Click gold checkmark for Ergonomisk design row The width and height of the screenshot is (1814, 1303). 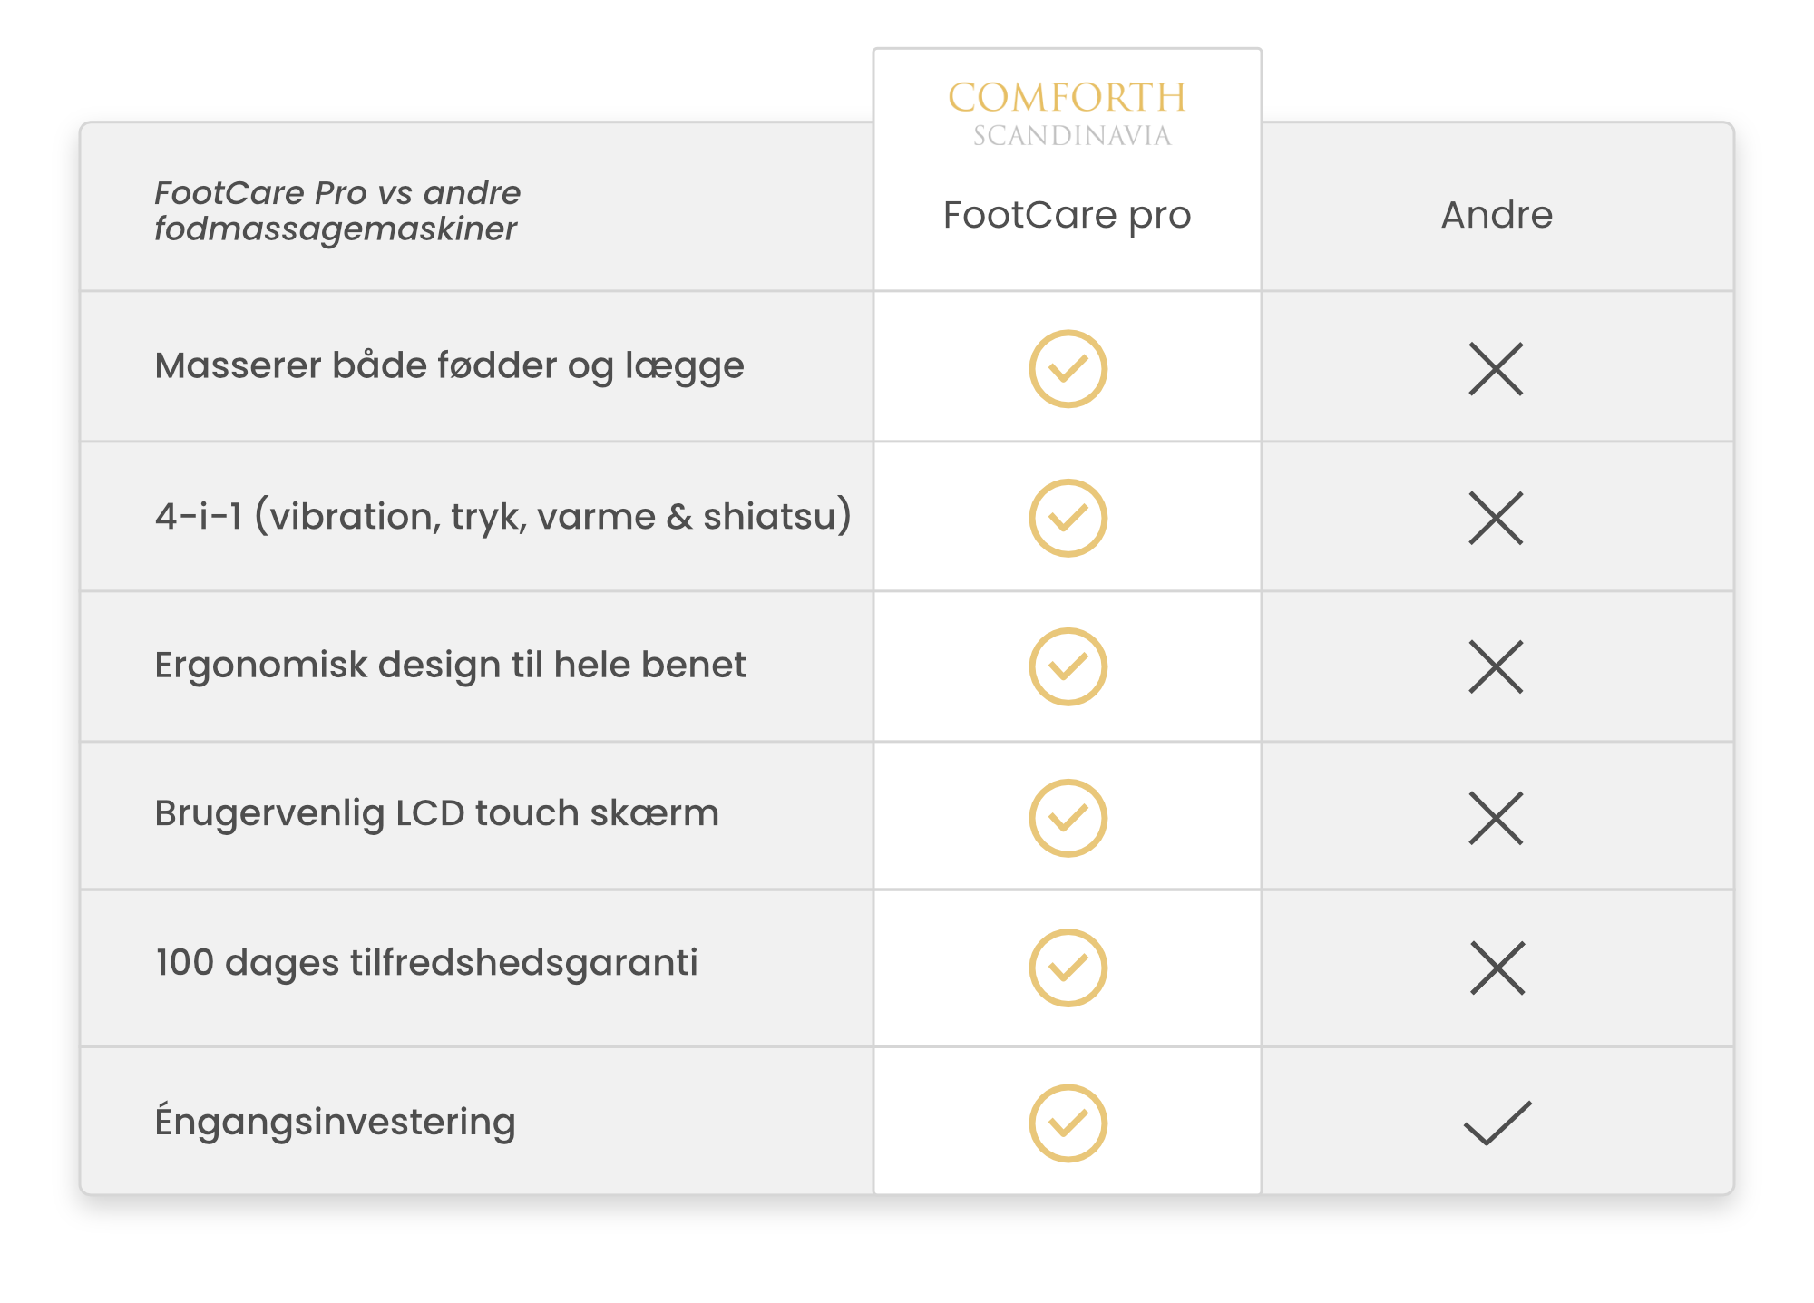pyautogui.click(x=1068, y=666)
